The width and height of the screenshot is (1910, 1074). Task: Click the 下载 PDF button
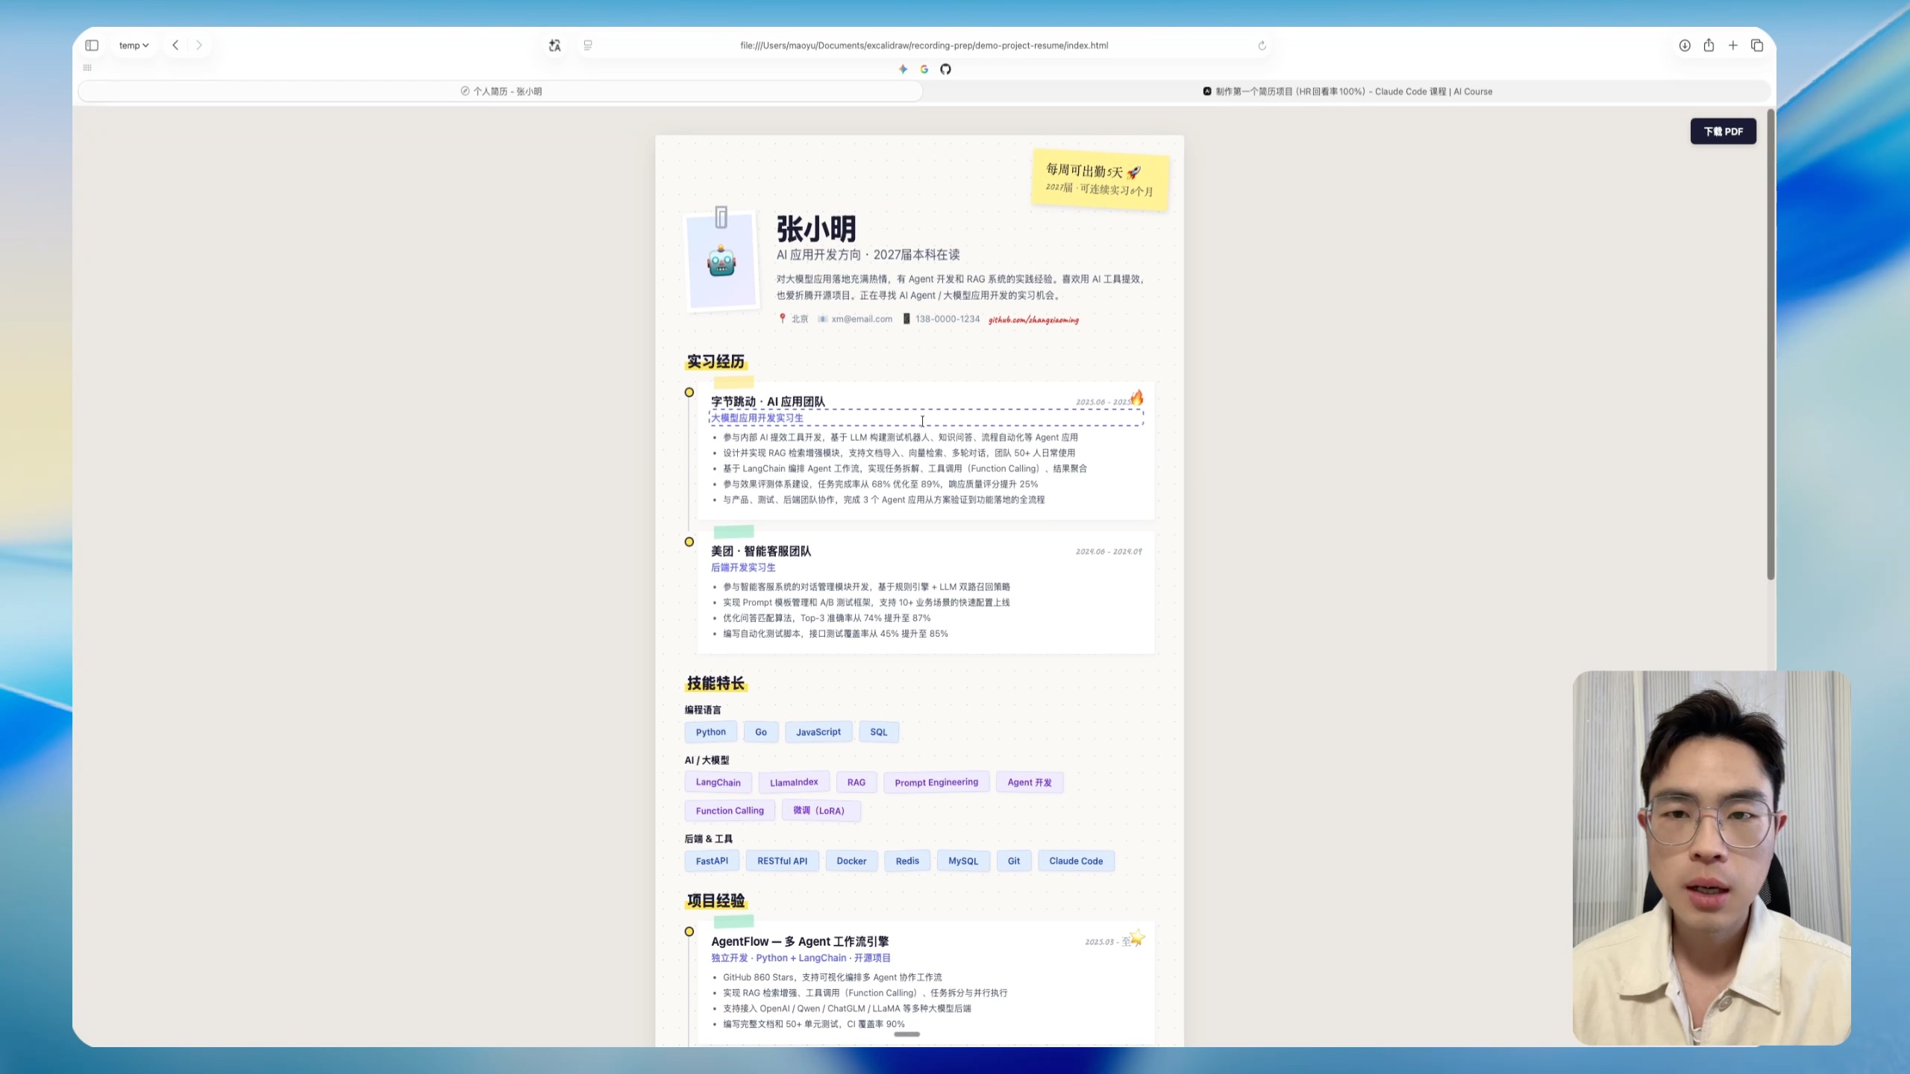[1723, 131]
